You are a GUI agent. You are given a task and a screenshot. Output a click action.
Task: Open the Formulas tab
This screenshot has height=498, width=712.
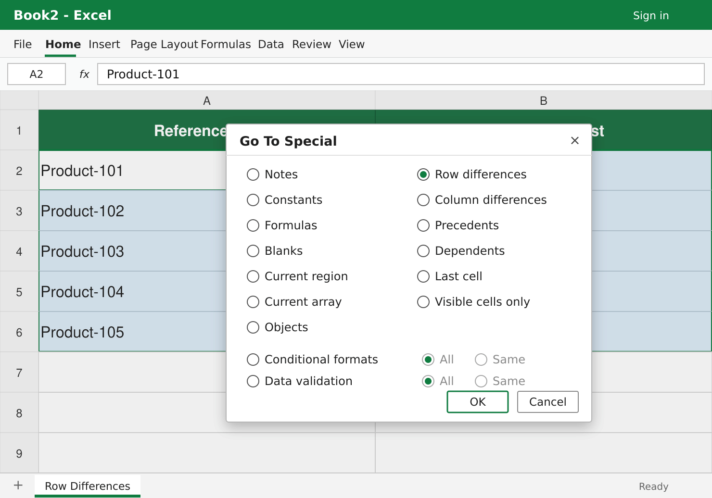(226, 44)
